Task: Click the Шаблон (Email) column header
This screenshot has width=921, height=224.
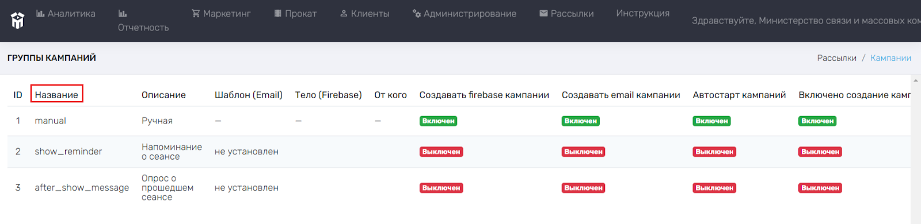Action: point(249,95)
